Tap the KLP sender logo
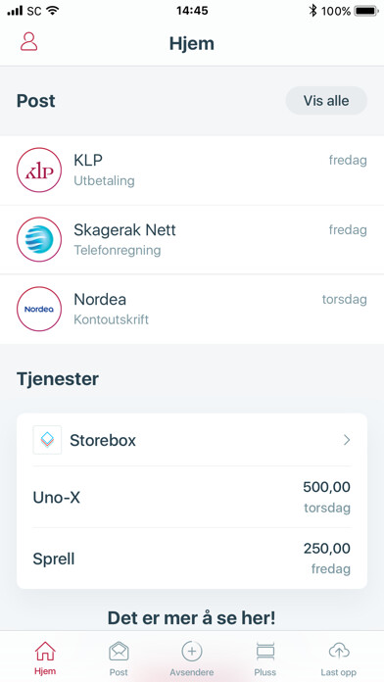 (39, 170)
